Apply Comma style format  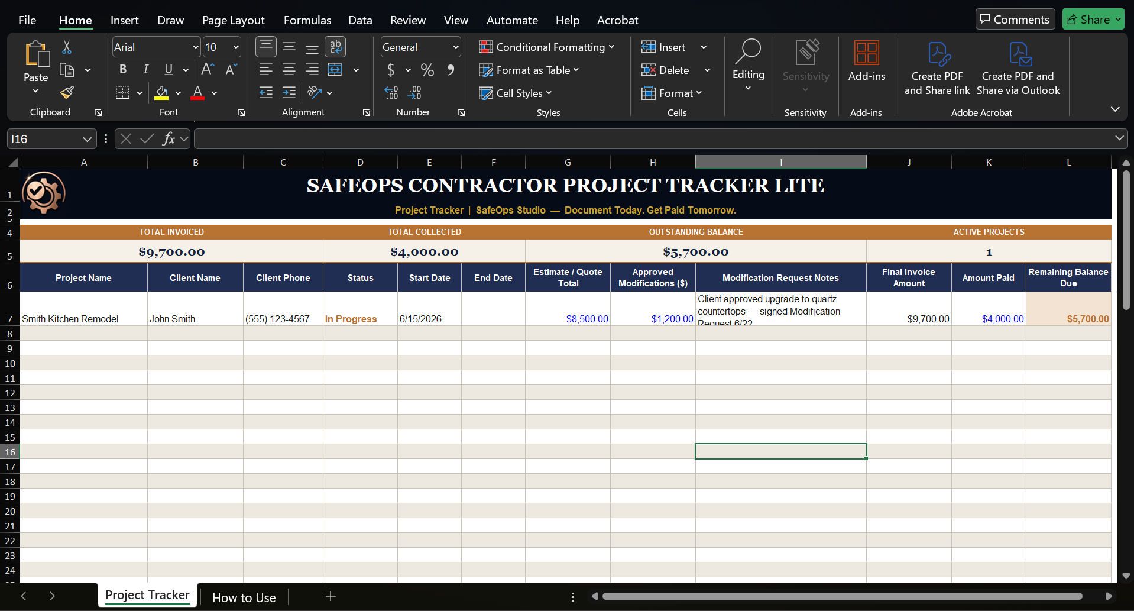tap(451, 70)
